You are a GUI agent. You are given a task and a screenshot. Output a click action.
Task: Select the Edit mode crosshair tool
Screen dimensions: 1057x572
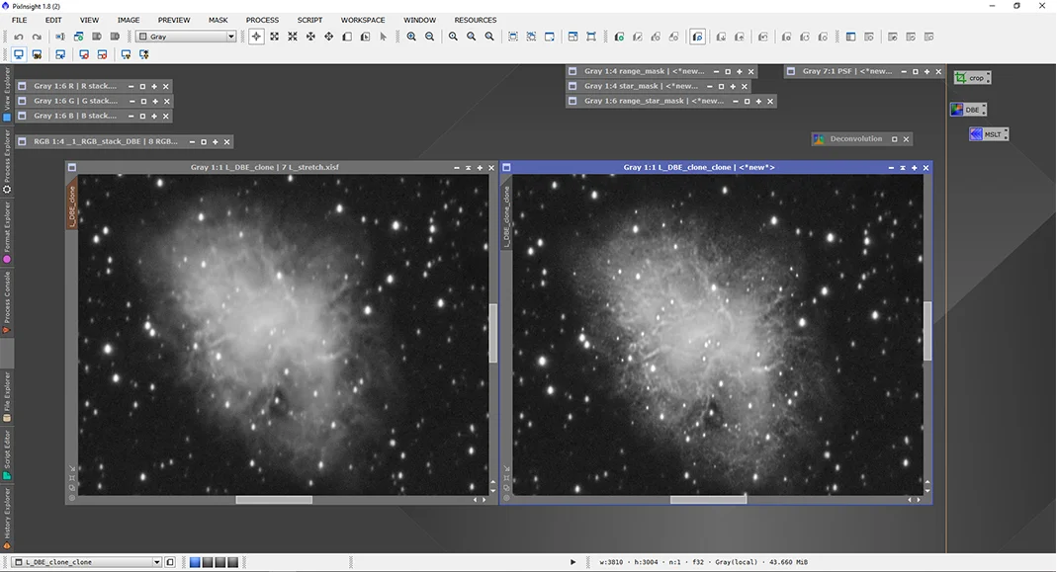(254, 37)
